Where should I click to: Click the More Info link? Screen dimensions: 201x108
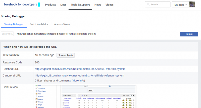(78, 81)
